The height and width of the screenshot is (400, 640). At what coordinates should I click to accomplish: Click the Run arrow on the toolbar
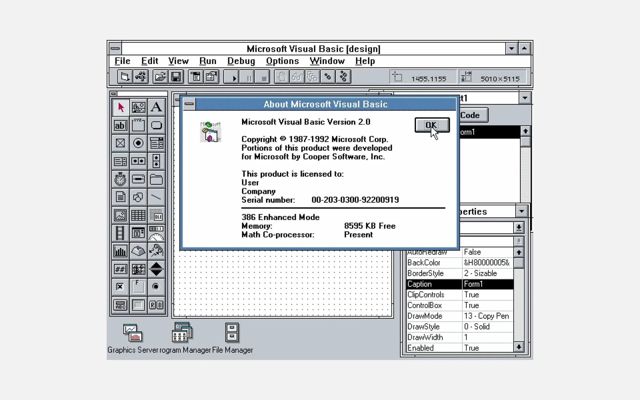234,77
